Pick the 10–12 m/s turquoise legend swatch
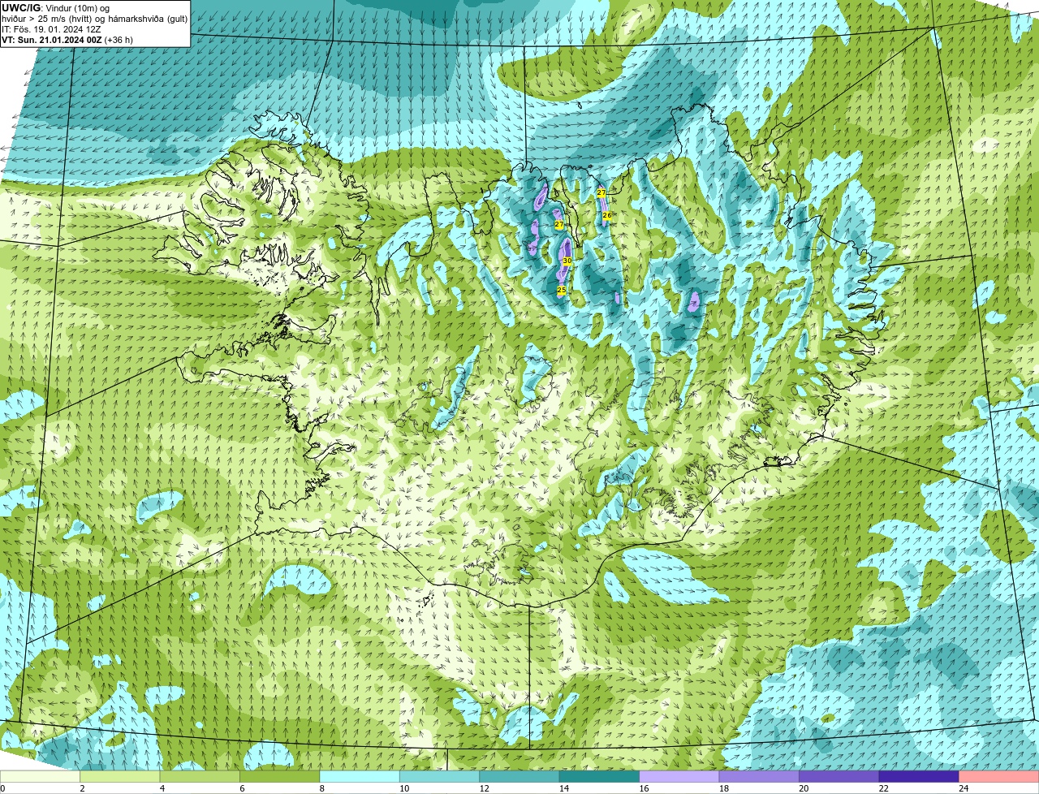 click(x=440, y=777)
